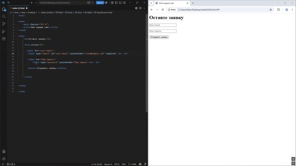Open the Extensions view

tap(4, 39)
